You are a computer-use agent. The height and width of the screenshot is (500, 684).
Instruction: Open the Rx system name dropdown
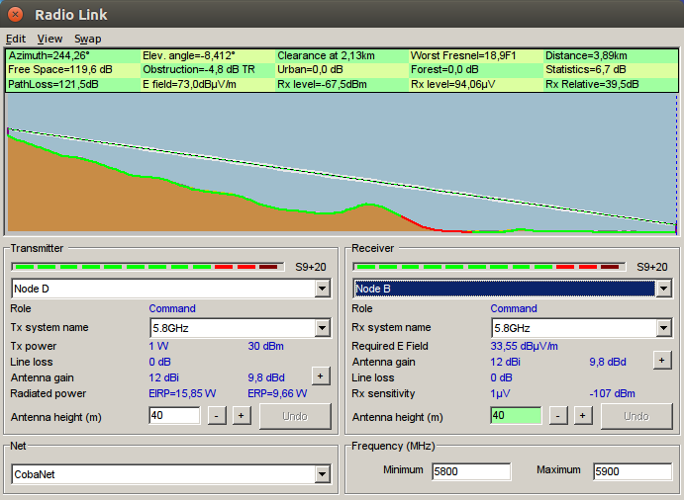[663, 328]
